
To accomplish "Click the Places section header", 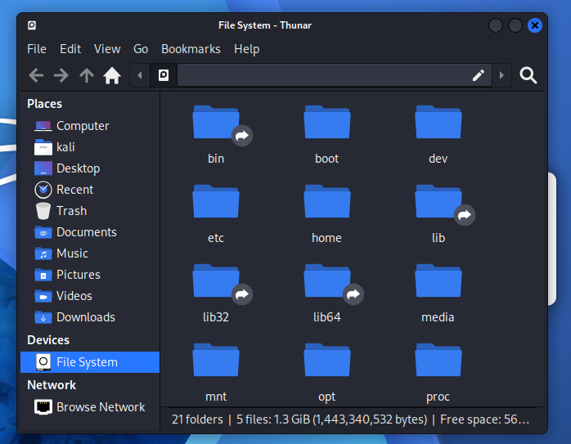I will pyautogui.click(x=44, y=104).
